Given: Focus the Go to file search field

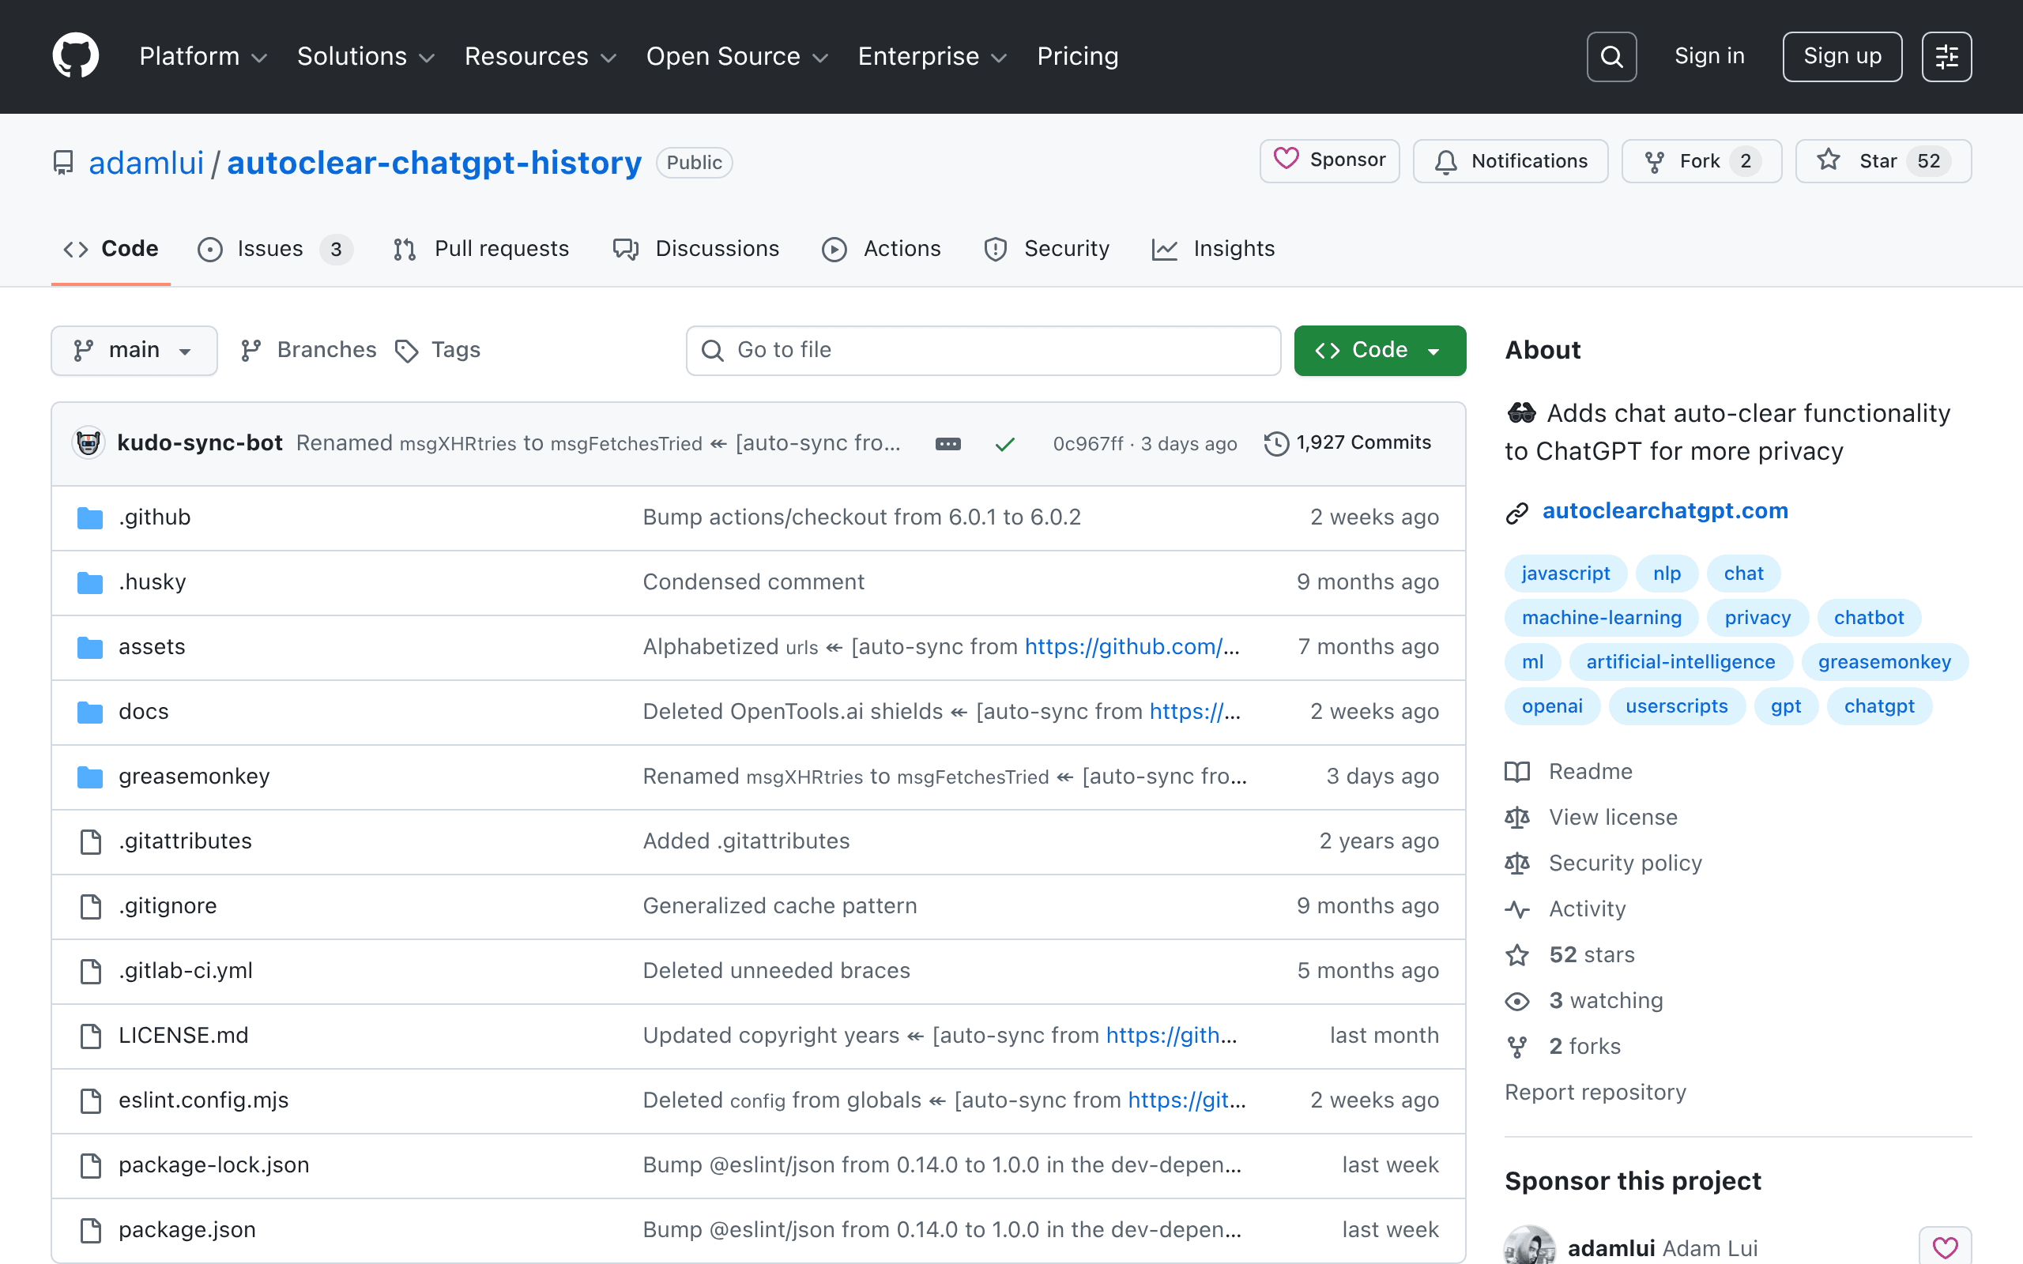Looking at the screenshot, I should (x=983, y=350).
